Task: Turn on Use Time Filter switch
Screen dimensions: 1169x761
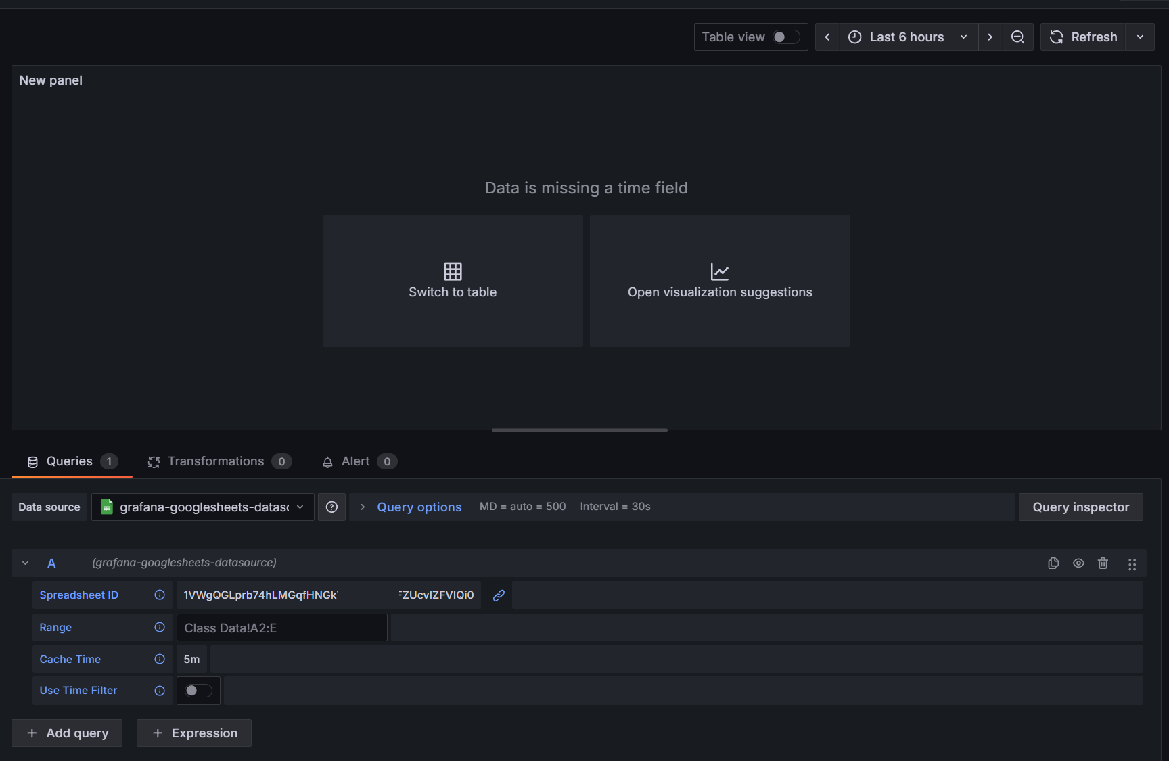Action: (198, 691)
